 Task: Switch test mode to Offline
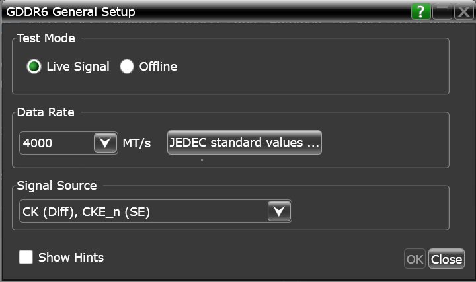[127, 67]
